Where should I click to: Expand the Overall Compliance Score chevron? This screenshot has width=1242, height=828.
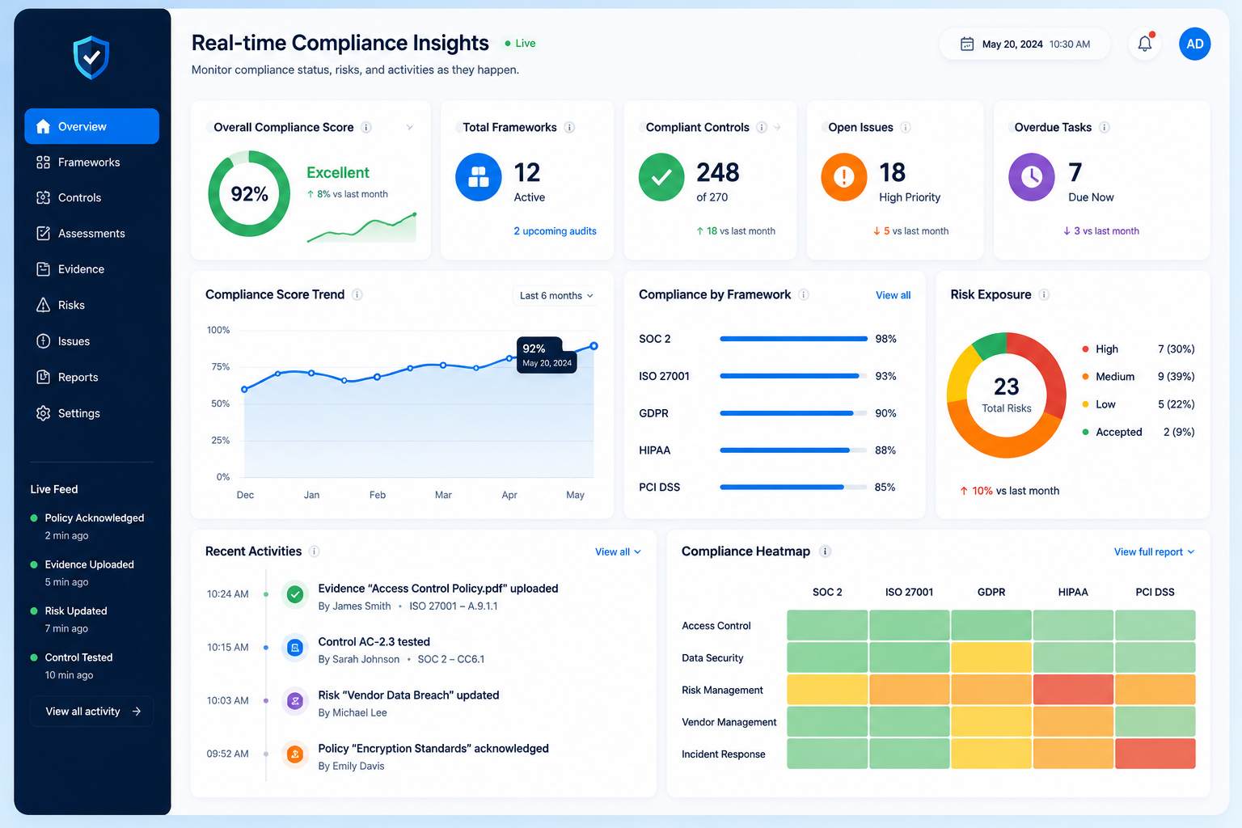click(409, 127)
